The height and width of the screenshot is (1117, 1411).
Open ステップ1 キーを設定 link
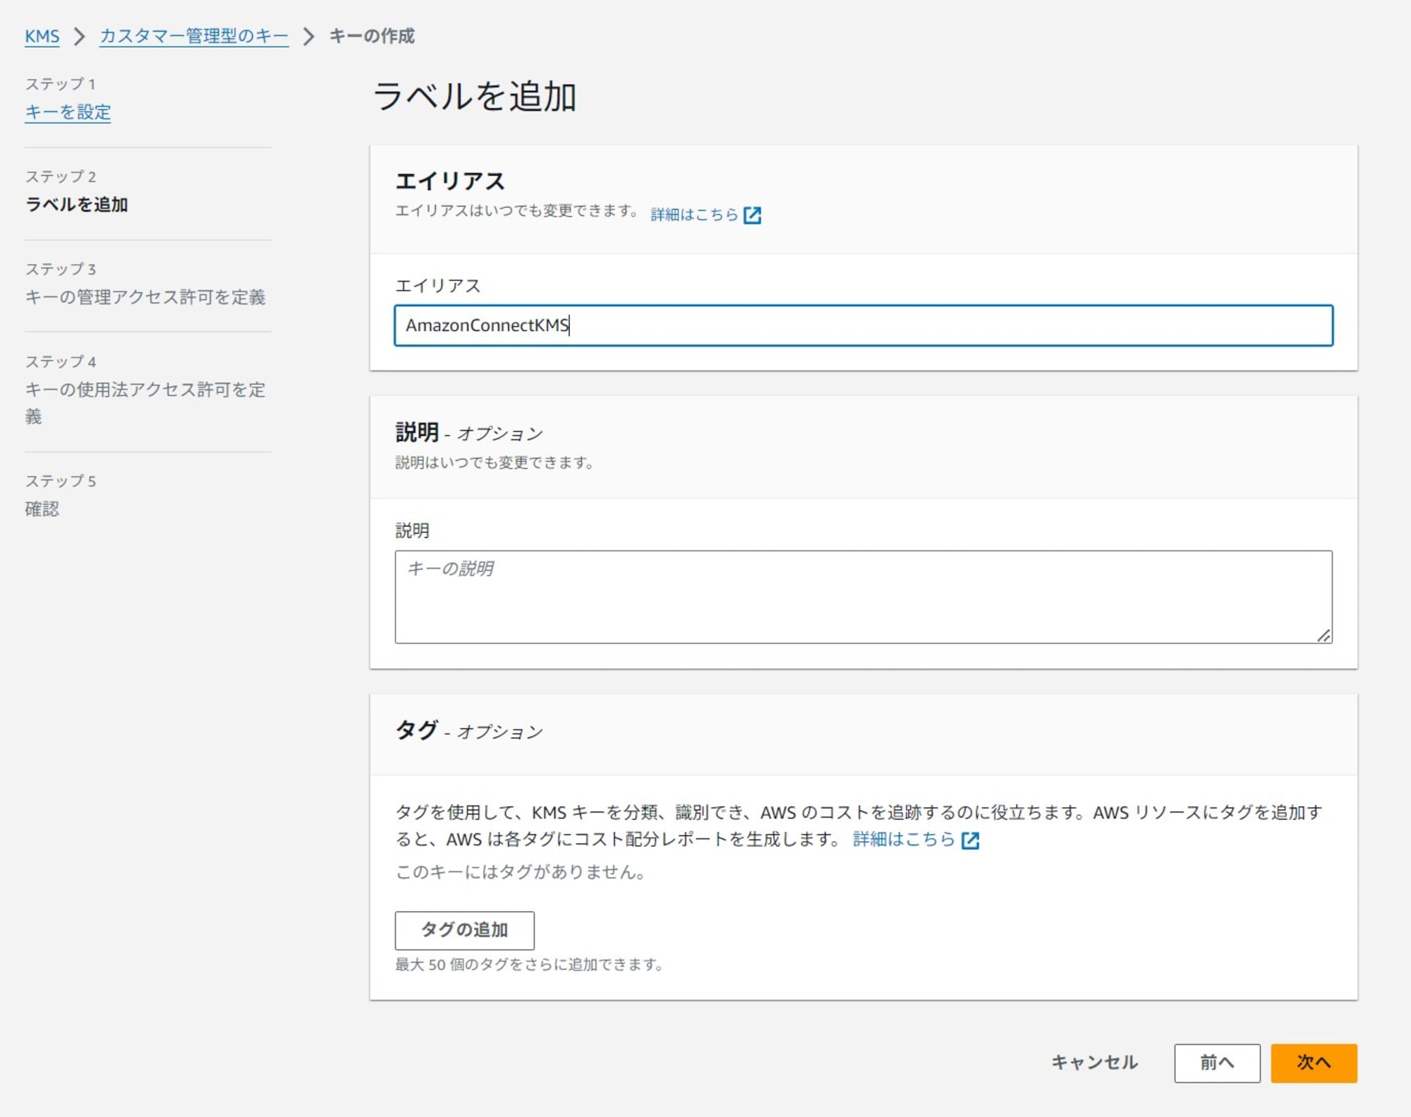[x=68, y=111]
